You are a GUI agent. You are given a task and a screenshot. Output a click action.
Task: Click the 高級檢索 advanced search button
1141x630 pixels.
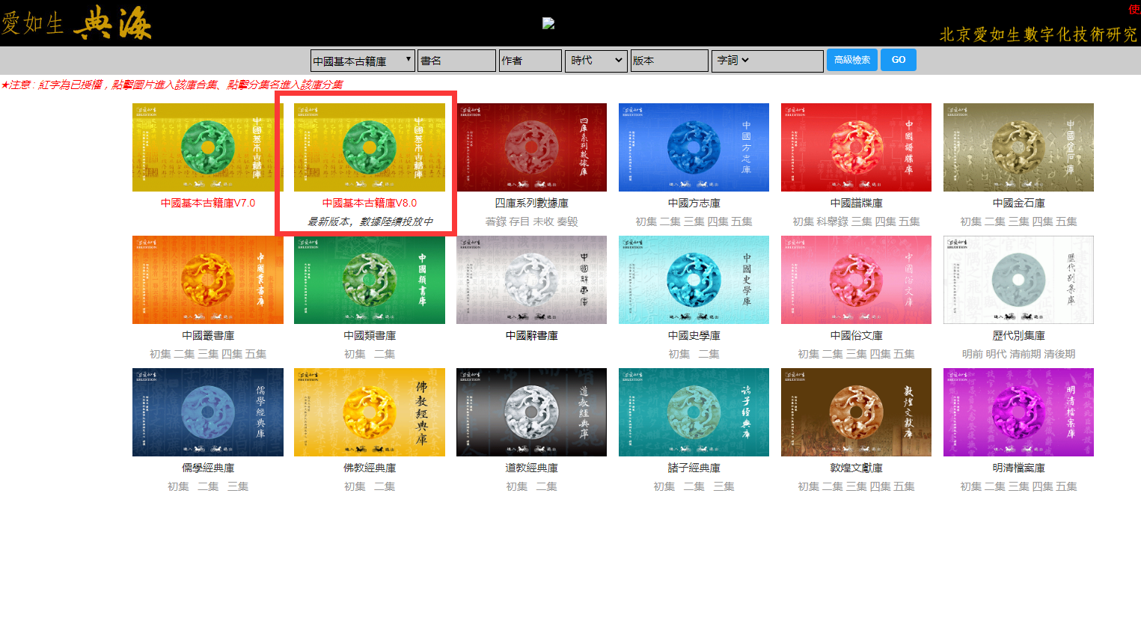pos(851,60)
